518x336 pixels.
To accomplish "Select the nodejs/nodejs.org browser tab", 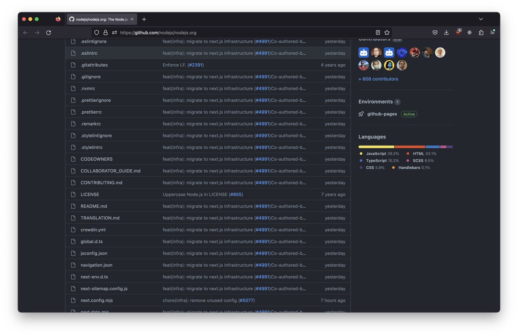I will pos(101,19).
